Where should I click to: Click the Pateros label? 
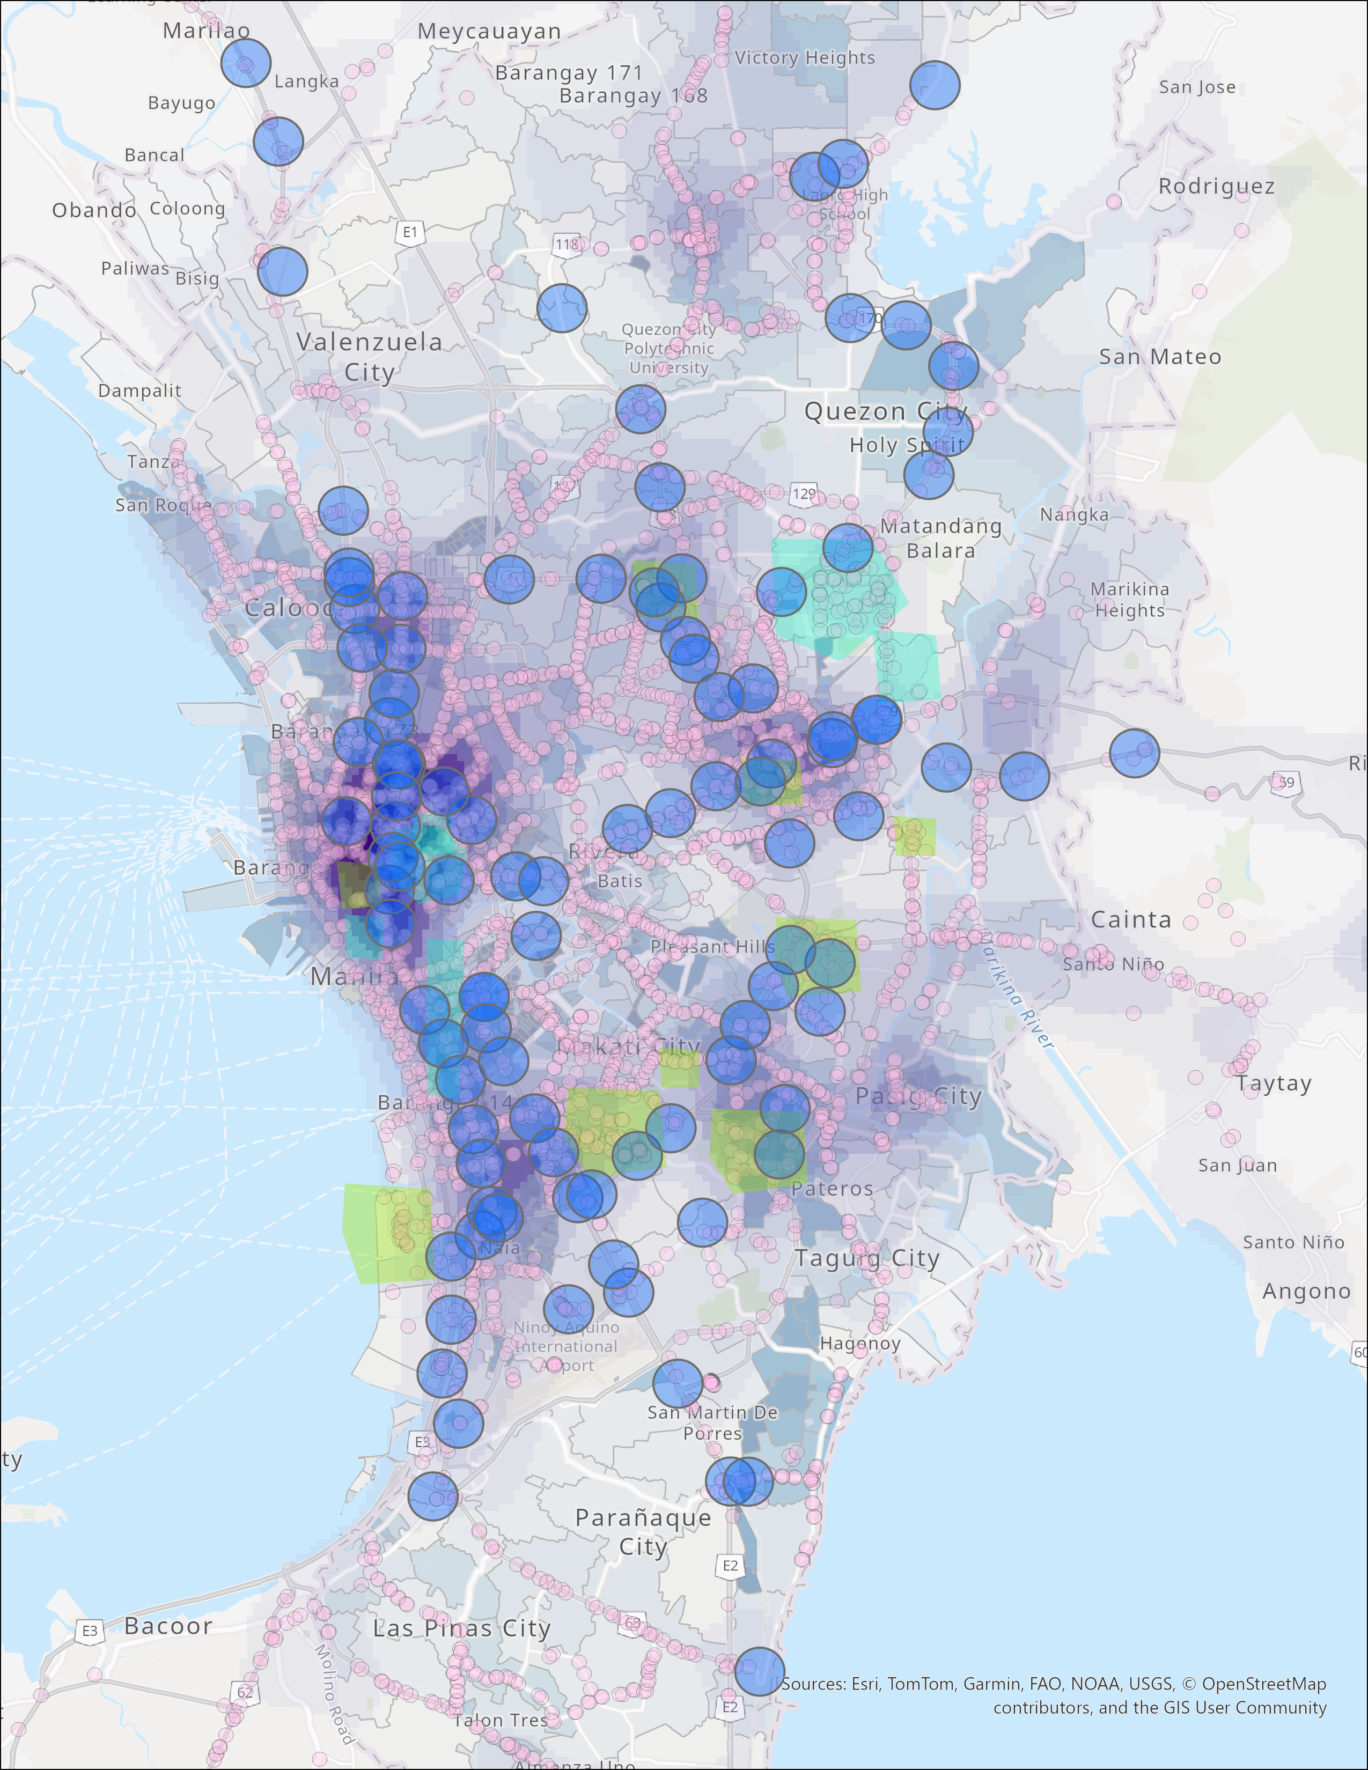(x=832, y=1189)
